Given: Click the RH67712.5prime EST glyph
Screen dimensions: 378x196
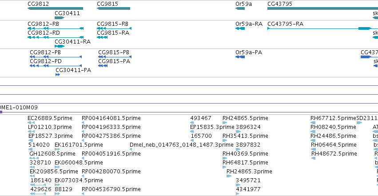Looking at the screenshot, I should pos(313,123).
